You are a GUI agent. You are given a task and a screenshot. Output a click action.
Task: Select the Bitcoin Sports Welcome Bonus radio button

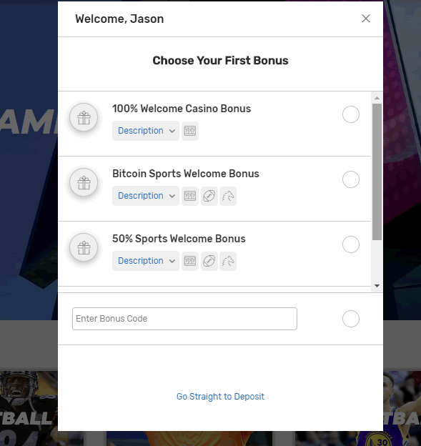351,179
